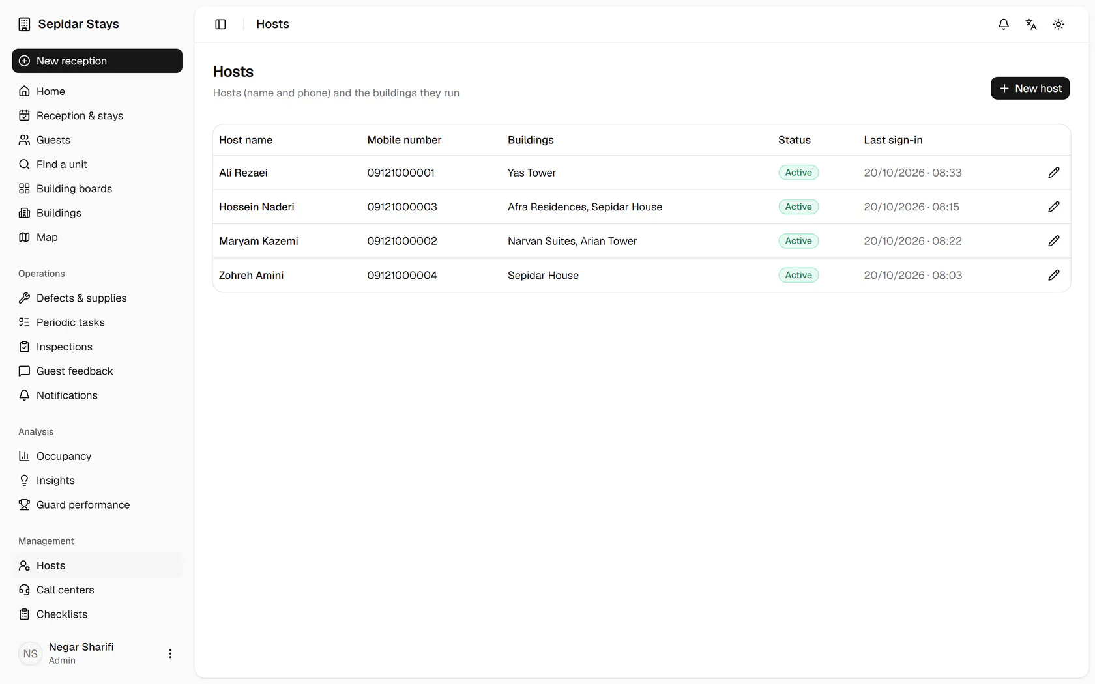
Task: Open Guests in sidebar
Action: click(x=97, y=140)
